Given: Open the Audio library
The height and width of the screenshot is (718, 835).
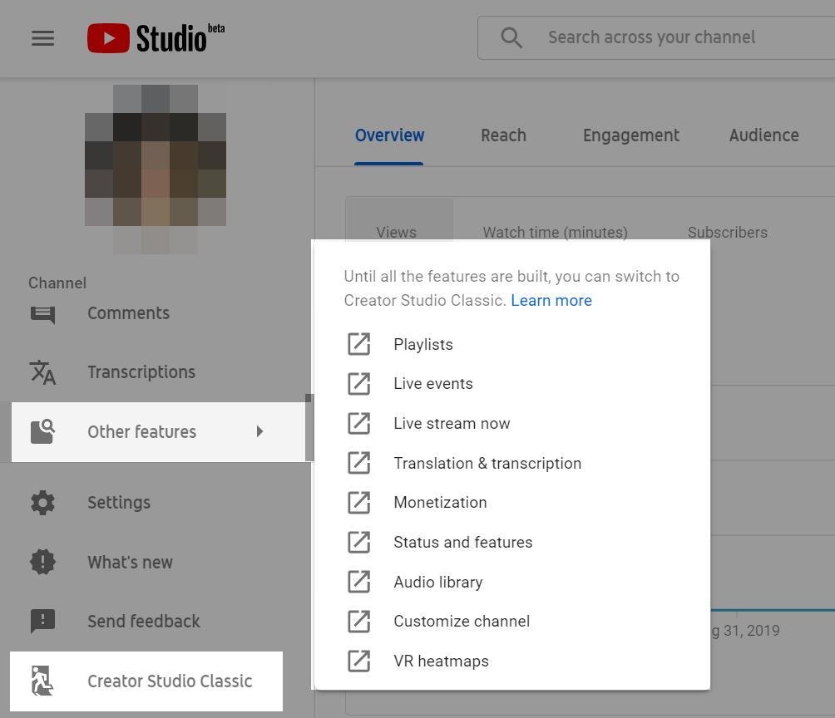Looking at the screenshot, I should (x=438, y=582).
